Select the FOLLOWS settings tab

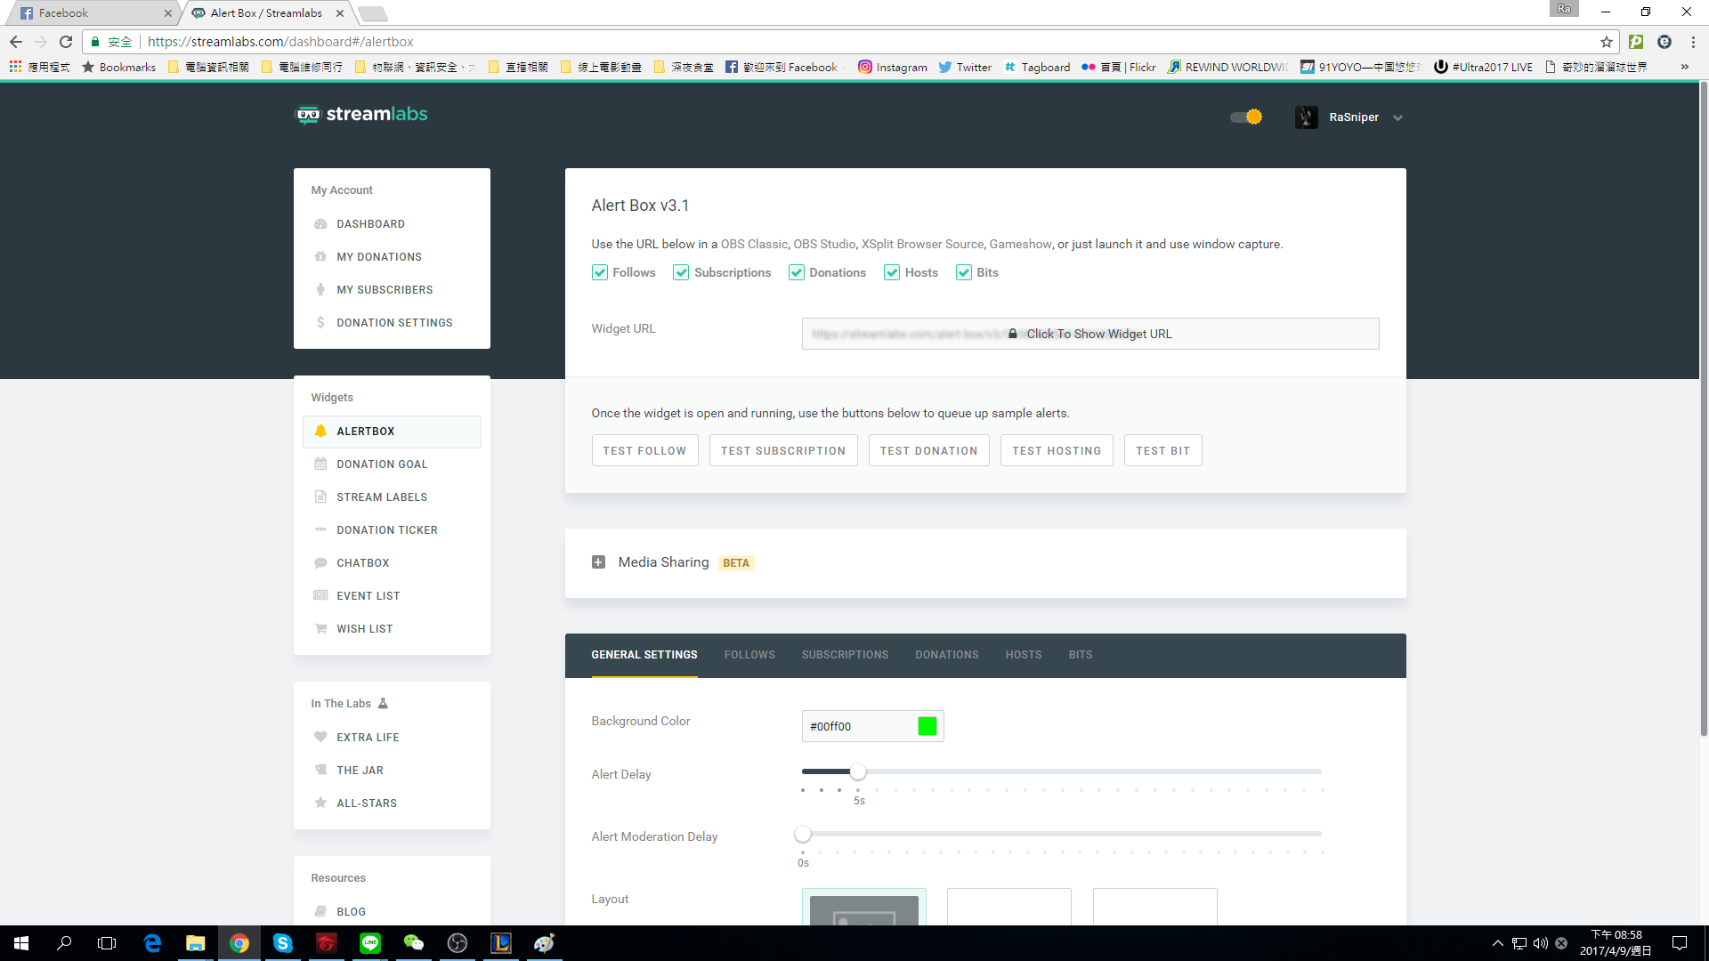tap(749, 654)
